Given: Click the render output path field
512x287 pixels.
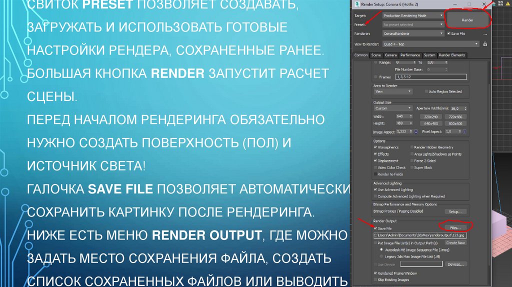Looking at the screenshot, I should tap(420, 235).
